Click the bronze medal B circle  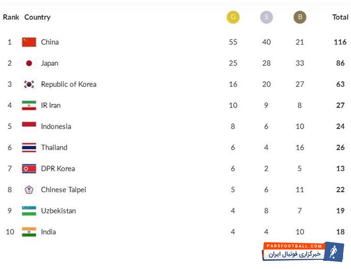300,17
